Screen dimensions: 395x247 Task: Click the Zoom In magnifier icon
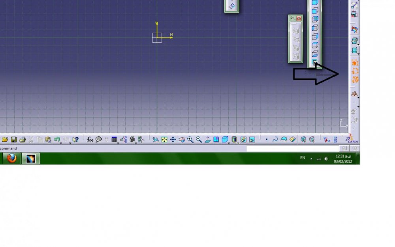pos(190,140)
